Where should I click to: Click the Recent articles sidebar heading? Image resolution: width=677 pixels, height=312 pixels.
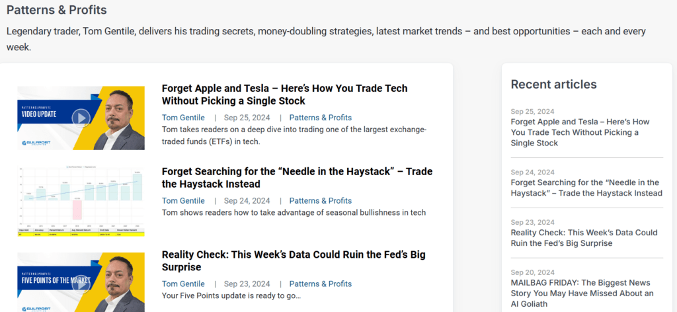pos(553,84)
